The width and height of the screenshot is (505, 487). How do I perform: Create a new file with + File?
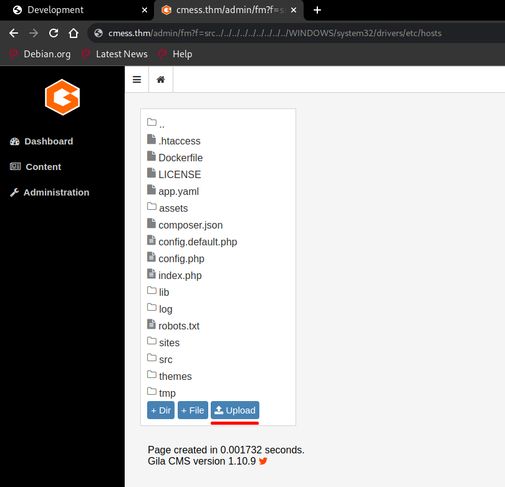193,410
